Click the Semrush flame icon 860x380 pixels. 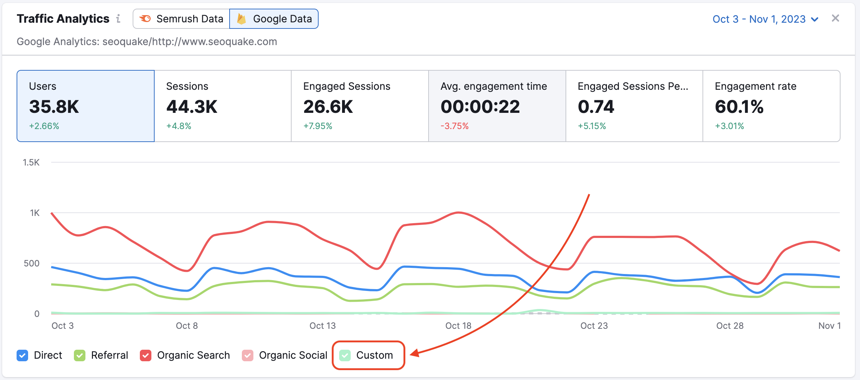point(146,18)
